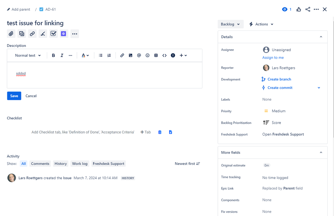Click the test issue for linking title
Image resolution: width=334 pixels, height=216 pixels.
[35, 23]
